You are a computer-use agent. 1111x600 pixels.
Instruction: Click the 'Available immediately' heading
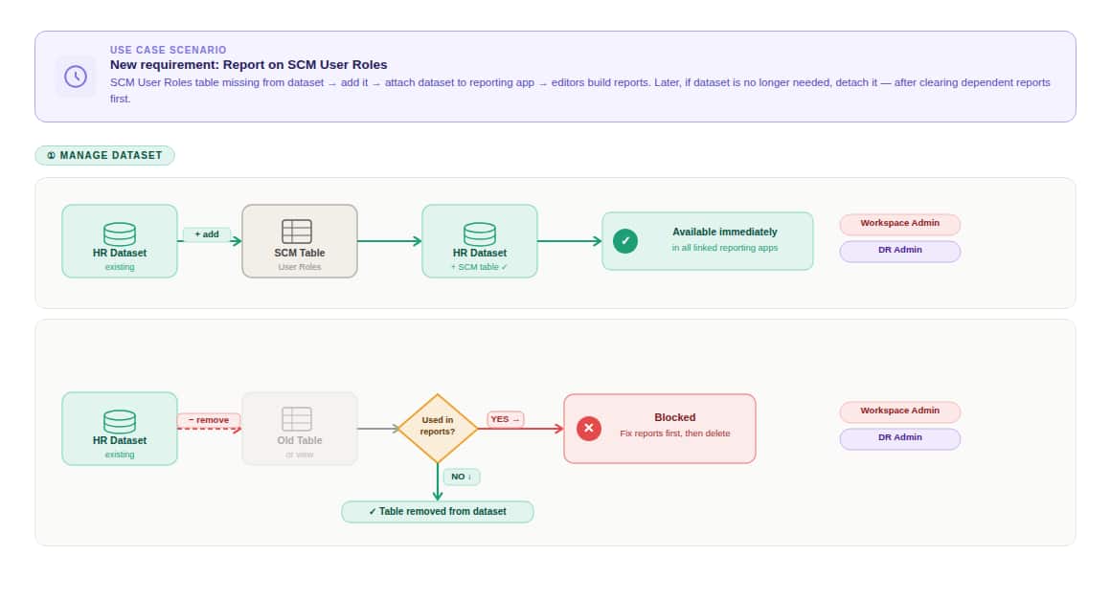(x=724, y=233)
